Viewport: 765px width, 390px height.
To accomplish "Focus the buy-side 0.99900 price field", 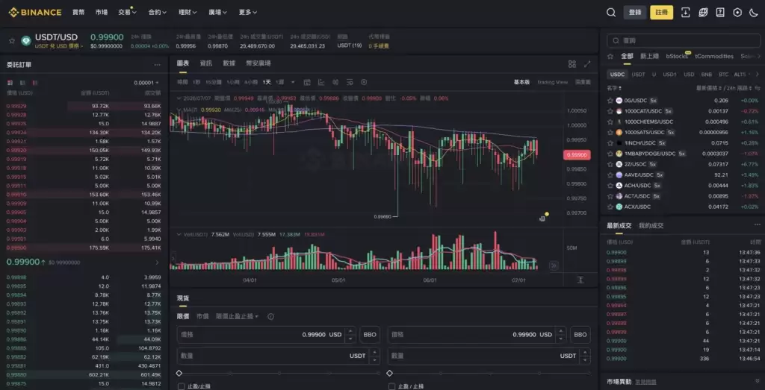I will [x=267, y=335].
